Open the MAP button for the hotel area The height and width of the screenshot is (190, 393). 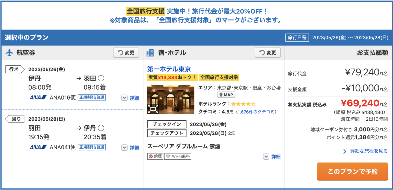tap(226, 95)
